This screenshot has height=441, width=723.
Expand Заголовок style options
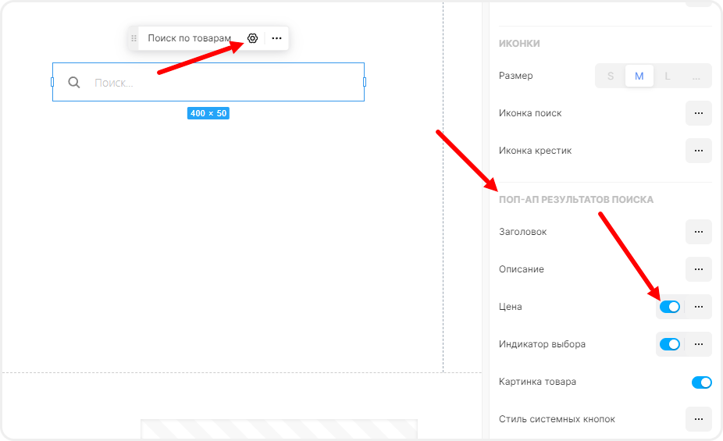tap(698, 232)
